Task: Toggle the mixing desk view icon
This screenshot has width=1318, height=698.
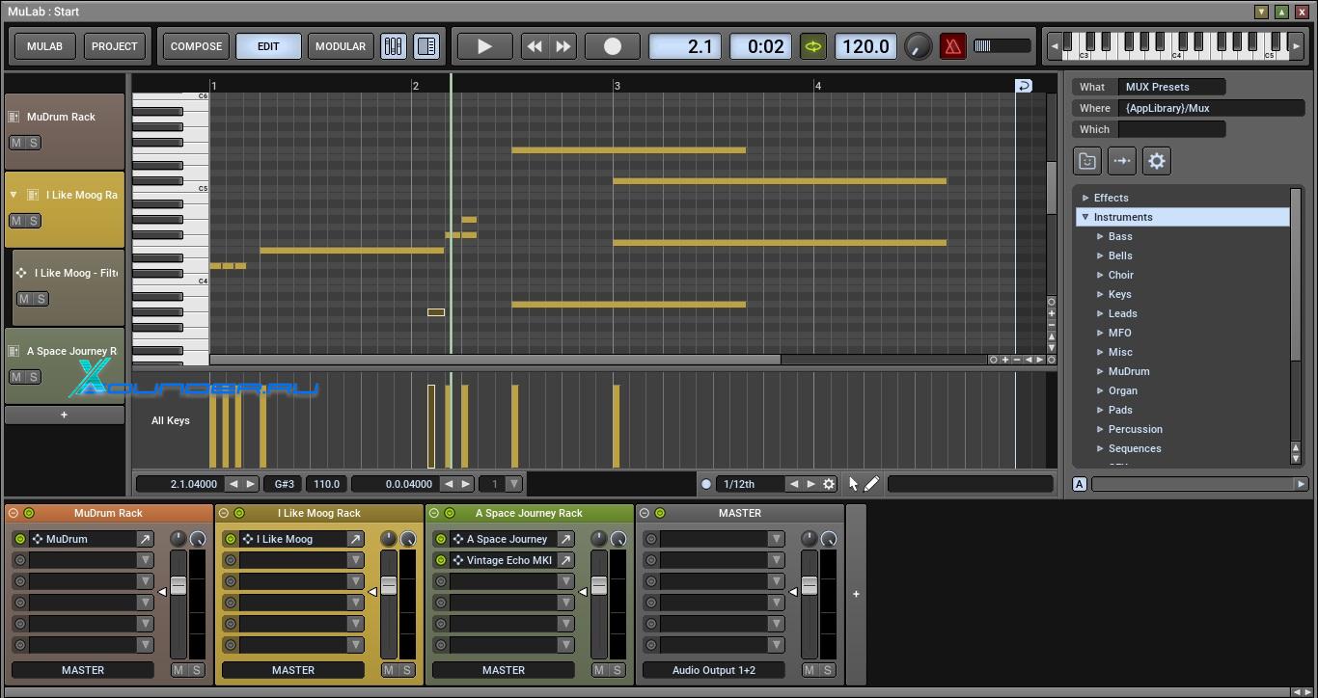Action: (394, 46)
